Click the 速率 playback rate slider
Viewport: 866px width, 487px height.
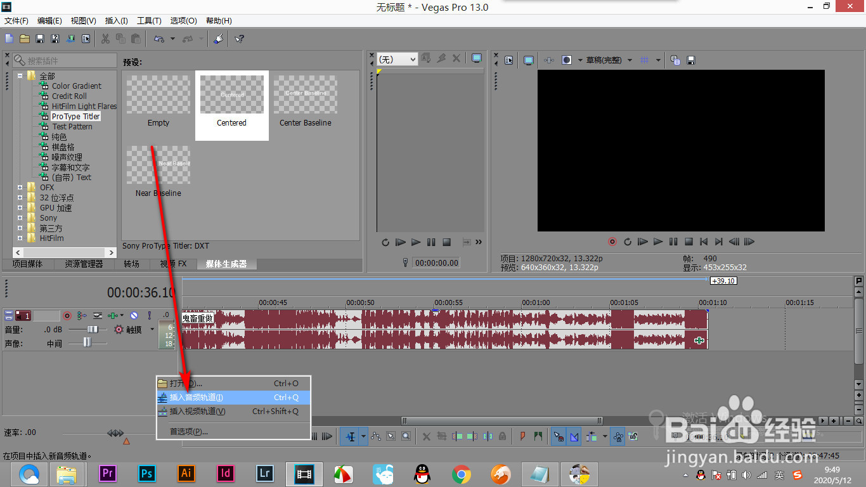(115, 433)
